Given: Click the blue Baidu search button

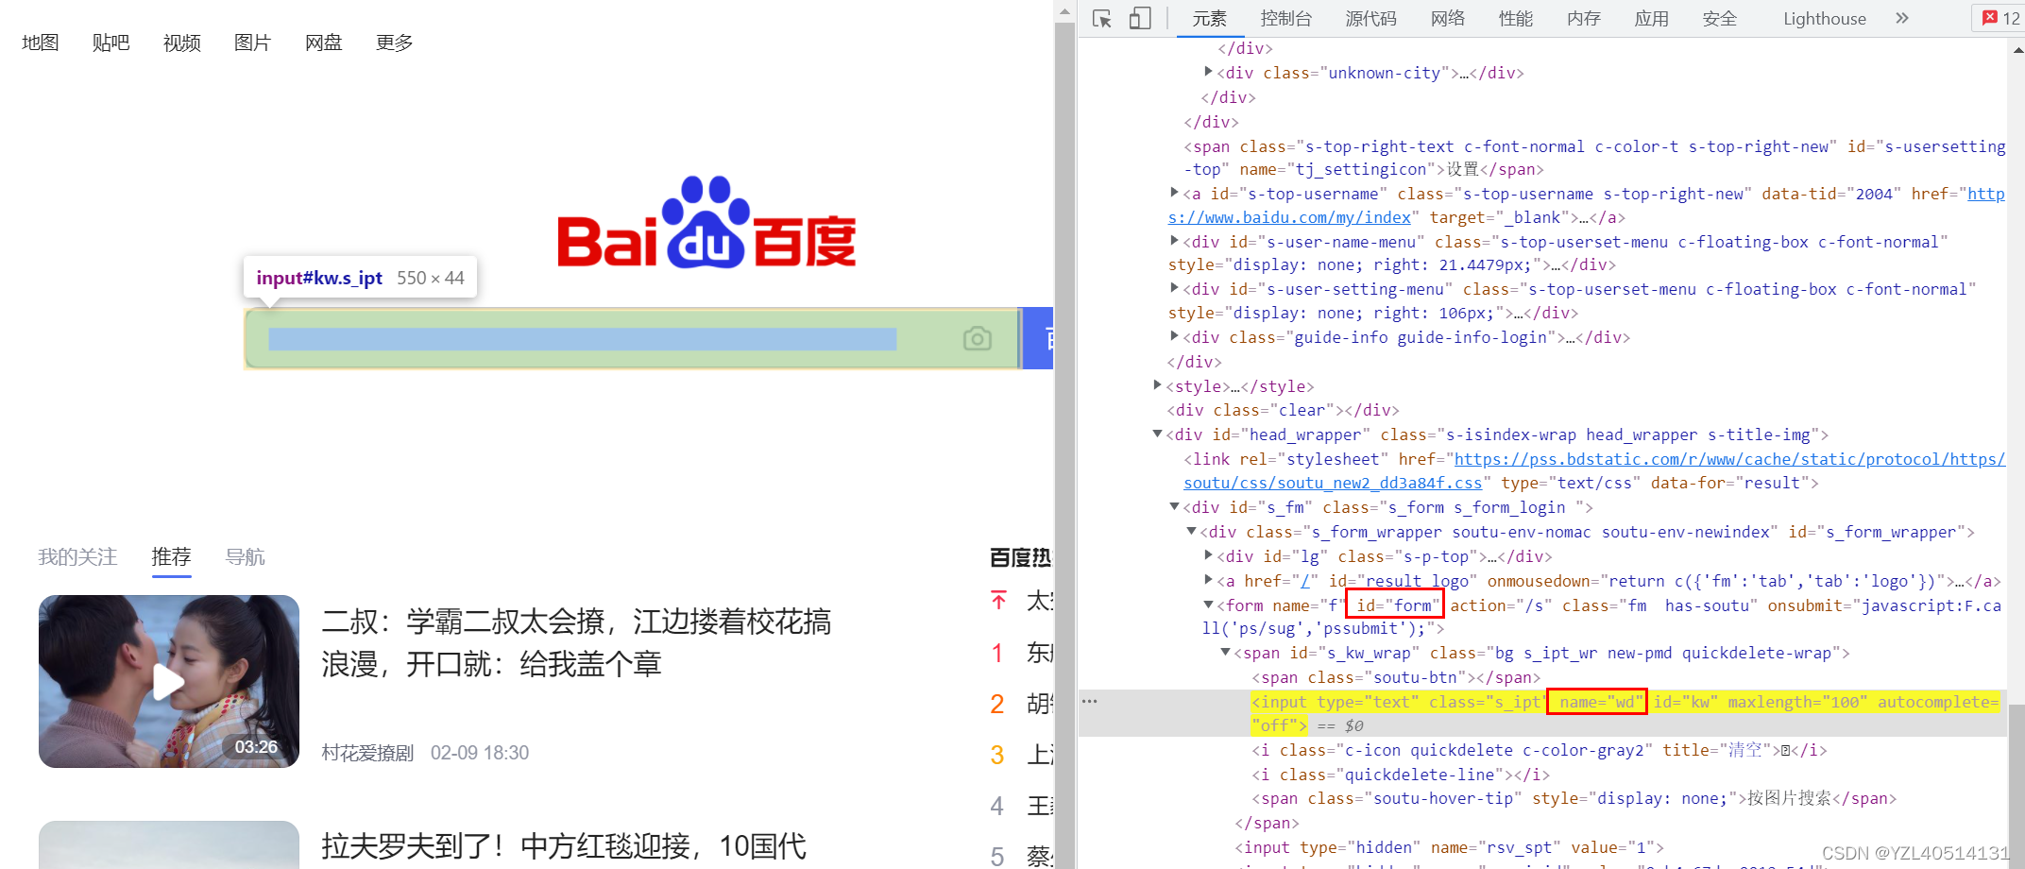Looking at the screenshot, I should click(x=1038, y=338).
